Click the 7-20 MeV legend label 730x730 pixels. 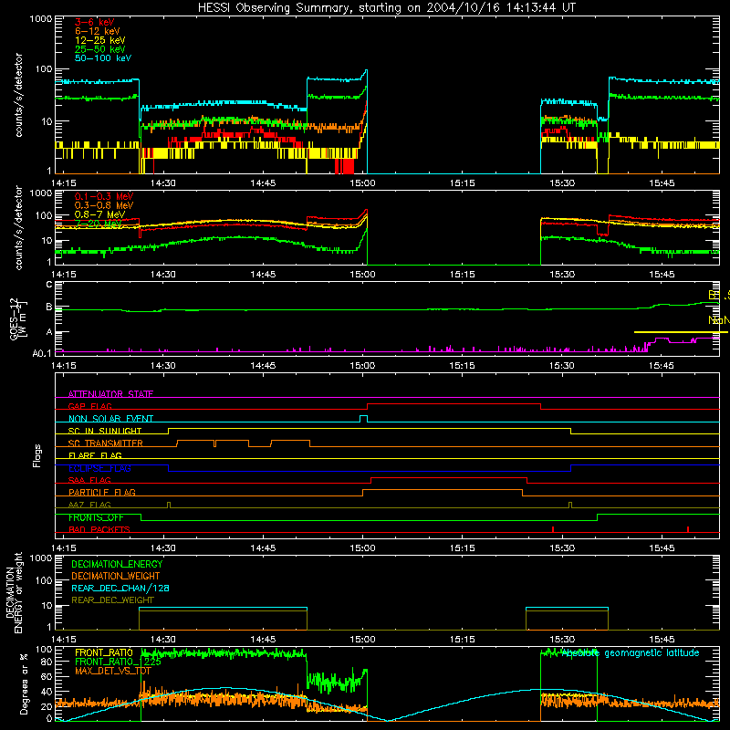[98, 224]
